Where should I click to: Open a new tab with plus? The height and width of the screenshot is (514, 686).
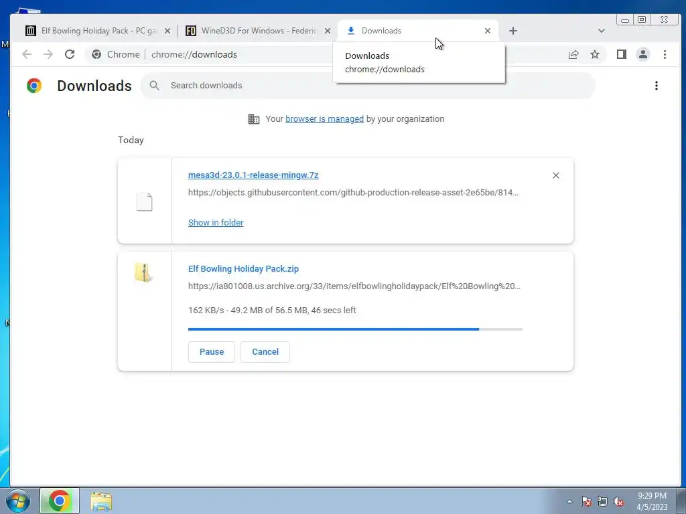513,31
